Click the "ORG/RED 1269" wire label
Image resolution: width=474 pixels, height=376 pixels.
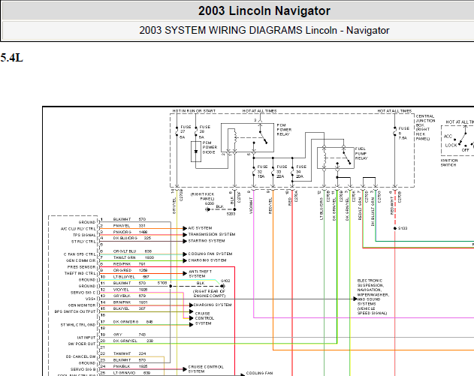[x=130, y=270]
